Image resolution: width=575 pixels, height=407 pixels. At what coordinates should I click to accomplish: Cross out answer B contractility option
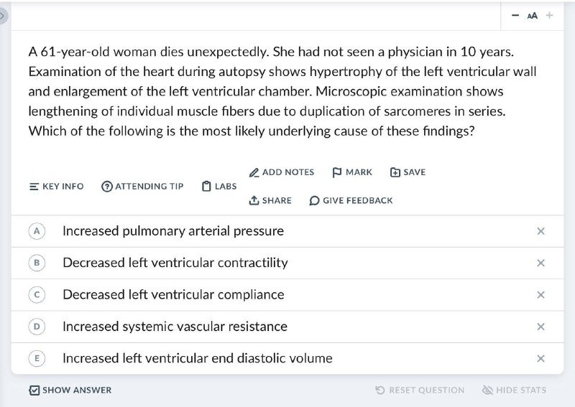point(540,263)
